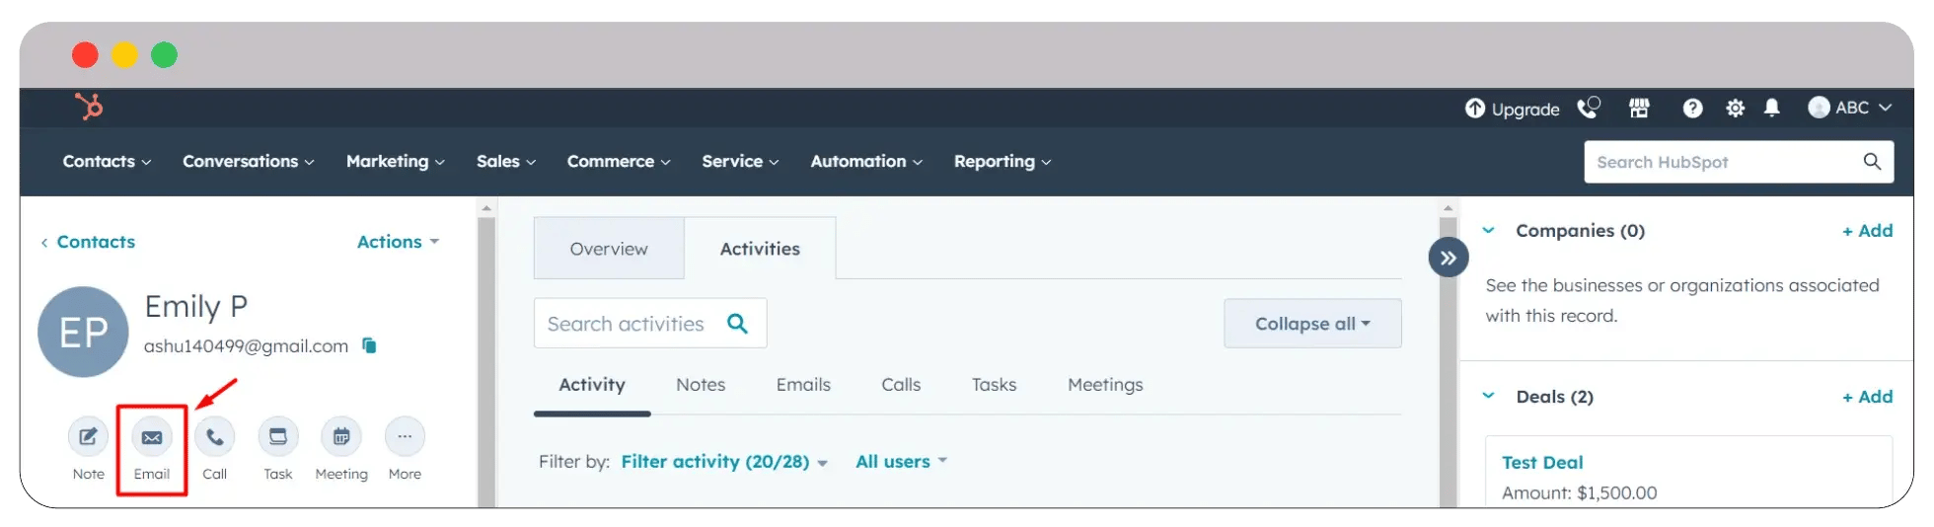Viewport: 1934px width, 527px height.
Task: Select the Activity sub-tab
Action: click(592, 385)
